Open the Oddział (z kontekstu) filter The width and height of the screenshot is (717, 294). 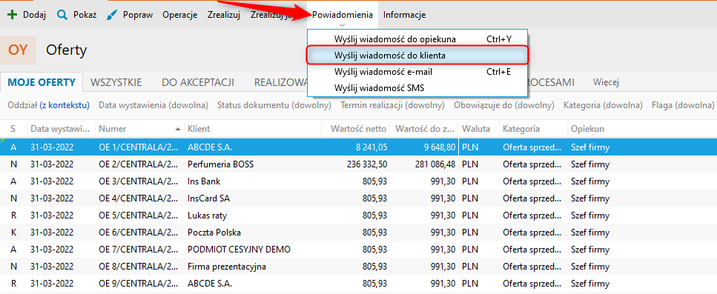coord(48,105)
